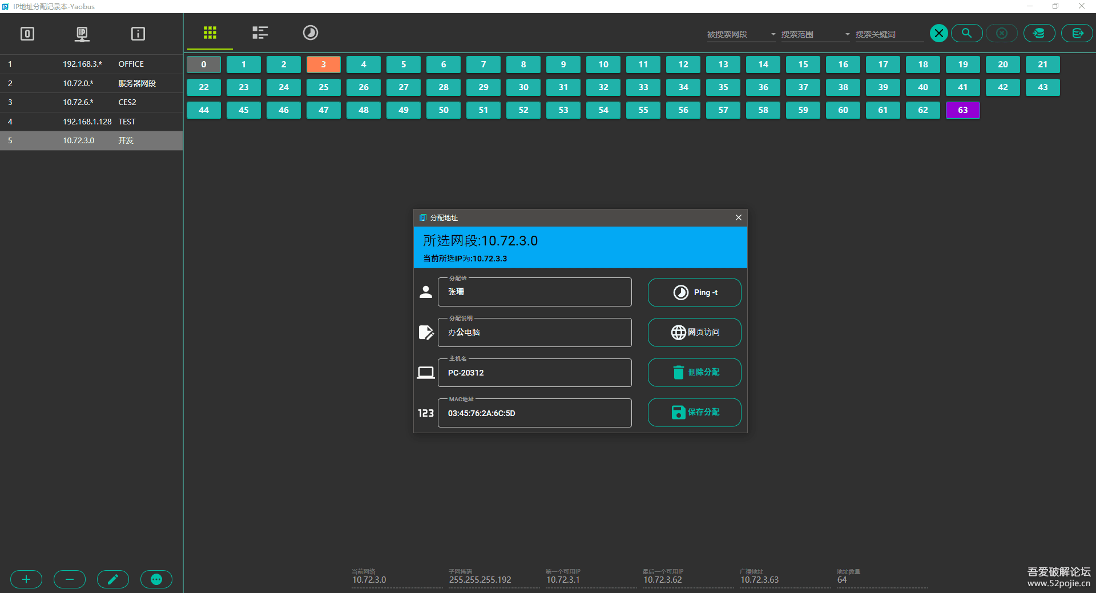The height and width of the screenshot is (593, 1096).
Task: Click the magnifier search button
Action: click(966, 33)
